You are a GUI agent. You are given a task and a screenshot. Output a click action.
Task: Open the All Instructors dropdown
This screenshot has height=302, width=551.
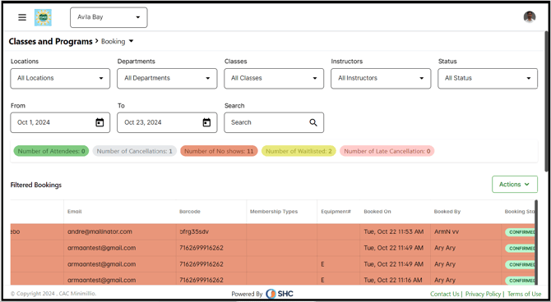tap(381, 78)
